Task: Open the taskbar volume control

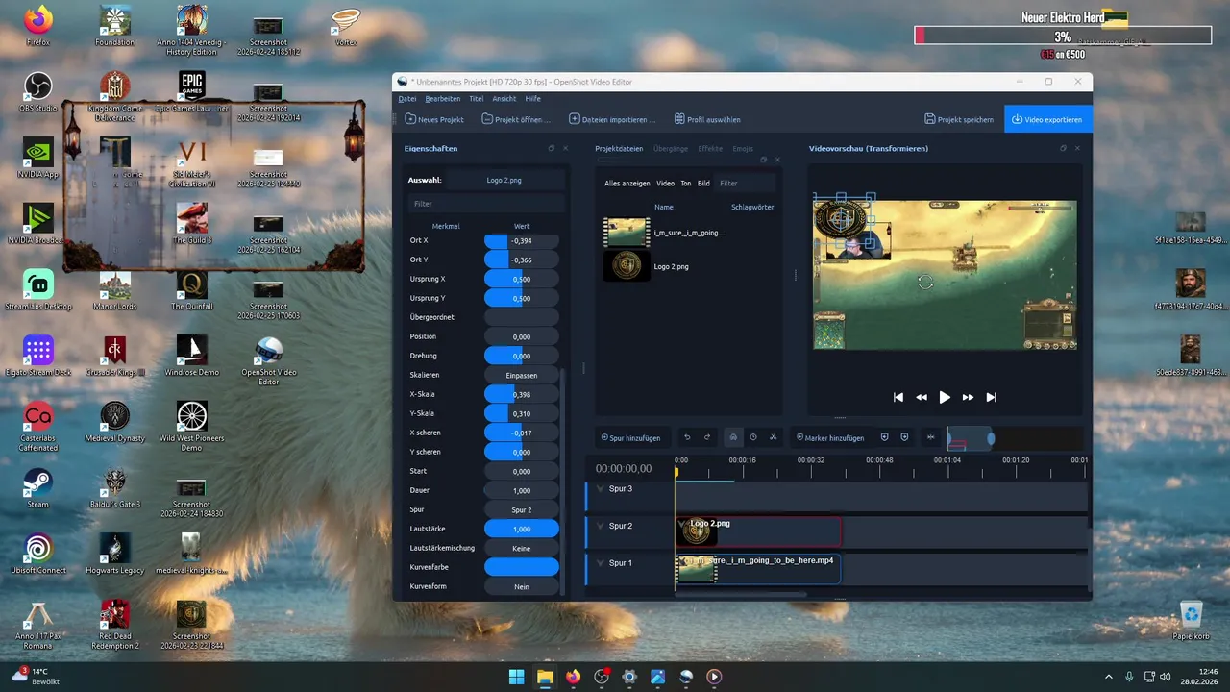Action: [1166, 677]
